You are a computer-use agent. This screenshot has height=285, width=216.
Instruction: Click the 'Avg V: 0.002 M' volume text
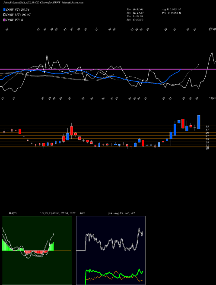[171, 9]
